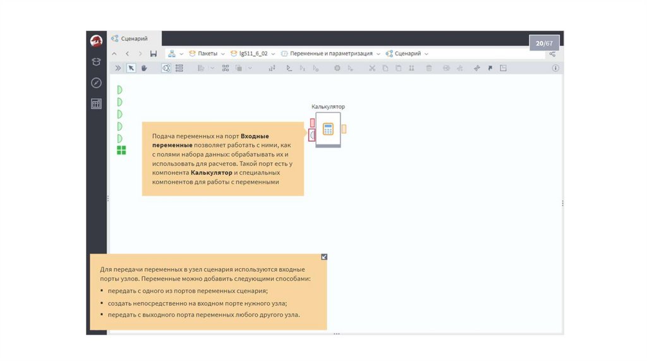The width and height of the screenshot is (647, 362).
Task: Click the layout panel icon in the toolbar
Action: click(x=504, y=68)
